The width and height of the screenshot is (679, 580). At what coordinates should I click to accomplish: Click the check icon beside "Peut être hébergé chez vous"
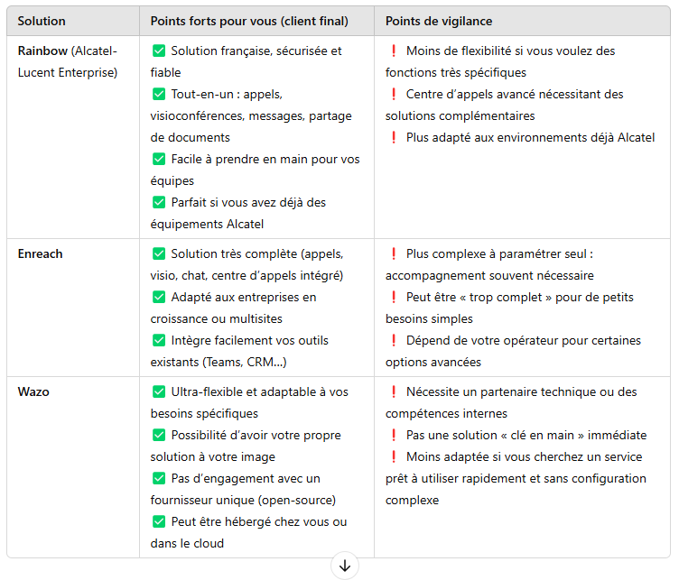click(x=159, y=522)
